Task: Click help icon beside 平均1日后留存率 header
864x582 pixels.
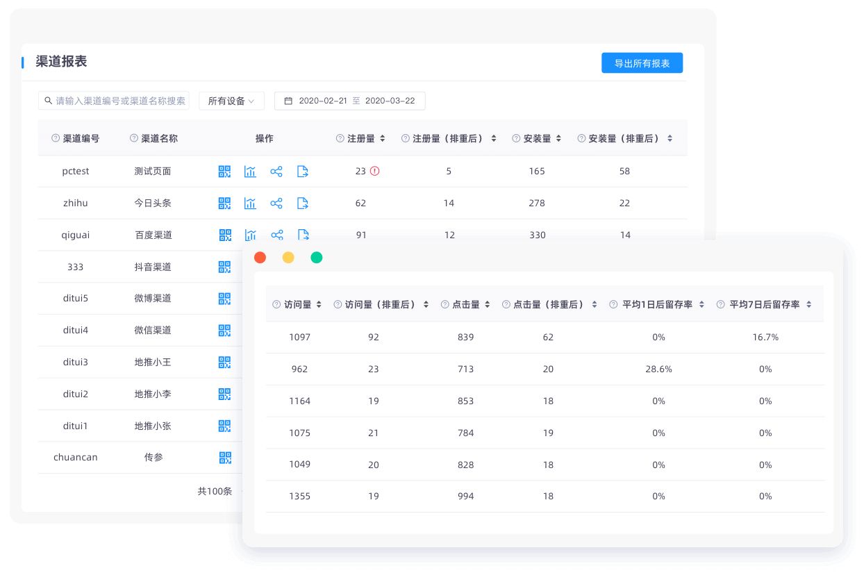Action: coord(613,304)
